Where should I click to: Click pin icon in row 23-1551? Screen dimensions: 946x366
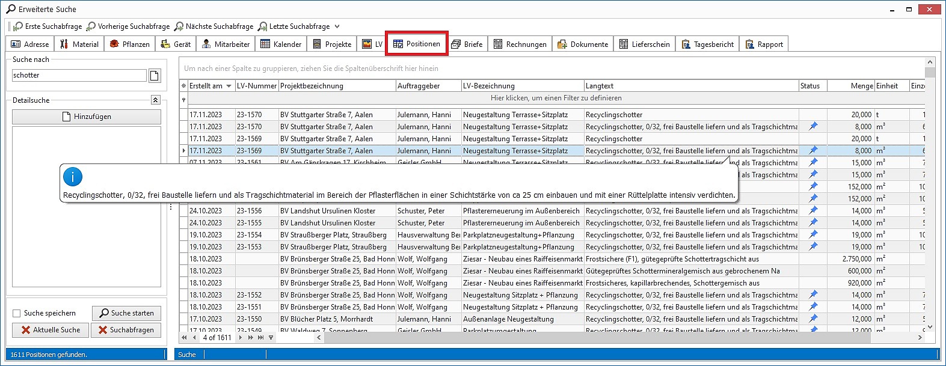pyautogui.click(x=813, y=307)
